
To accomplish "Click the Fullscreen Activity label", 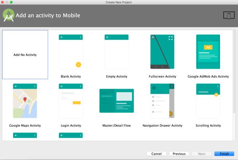I will coord(163,77).
